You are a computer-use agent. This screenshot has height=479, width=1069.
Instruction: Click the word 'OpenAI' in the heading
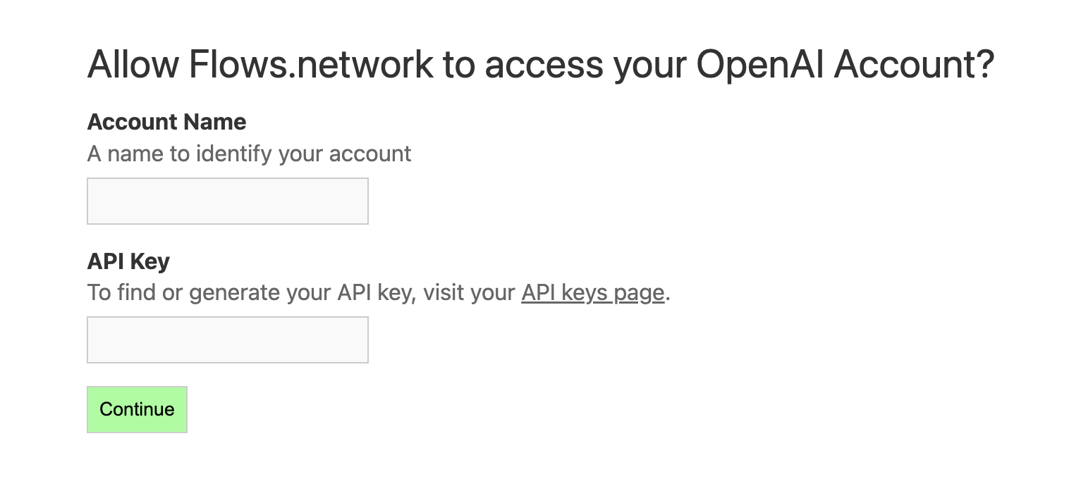click(x=759, y=64)
